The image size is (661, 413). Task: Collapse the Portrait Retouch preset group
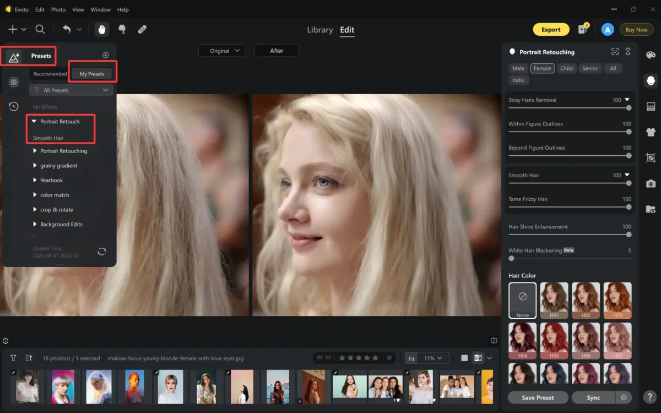point(34,121)
